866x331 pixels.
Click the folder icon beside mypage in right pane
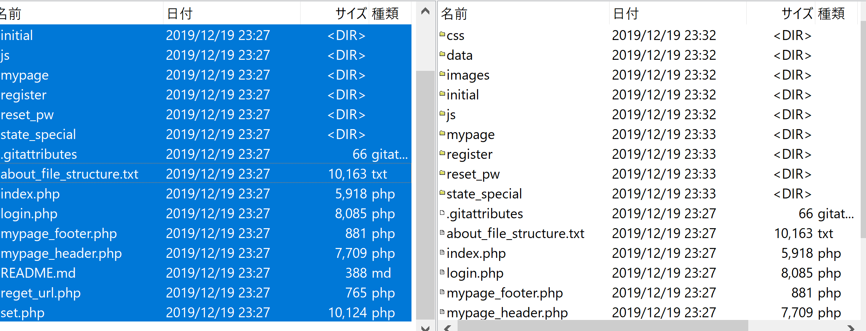(442, 133)
